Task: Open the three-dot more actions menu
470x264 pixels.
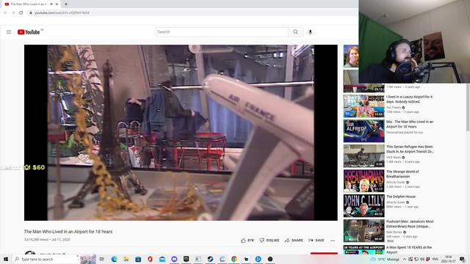Action: tap(333, 241)
